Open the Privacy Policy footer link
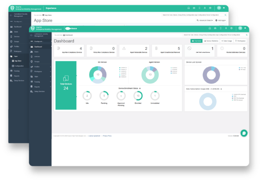This screenshot has width=261, height=181. click(x=107, y=136)
